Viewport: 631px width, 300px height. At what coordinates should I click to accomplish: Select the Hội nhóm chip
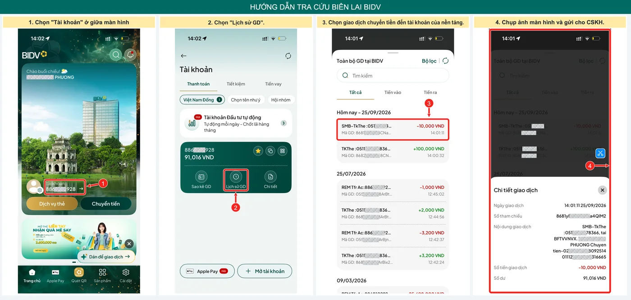pos(281,100)
